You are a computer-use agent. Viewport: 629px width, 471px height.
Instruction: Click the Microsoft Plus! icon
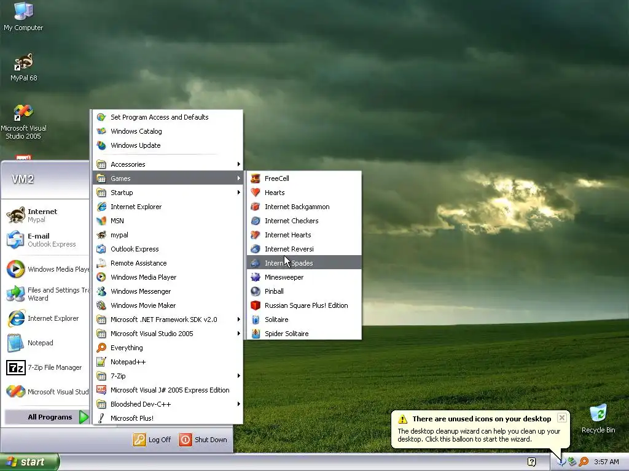click(x=101, y=418)
